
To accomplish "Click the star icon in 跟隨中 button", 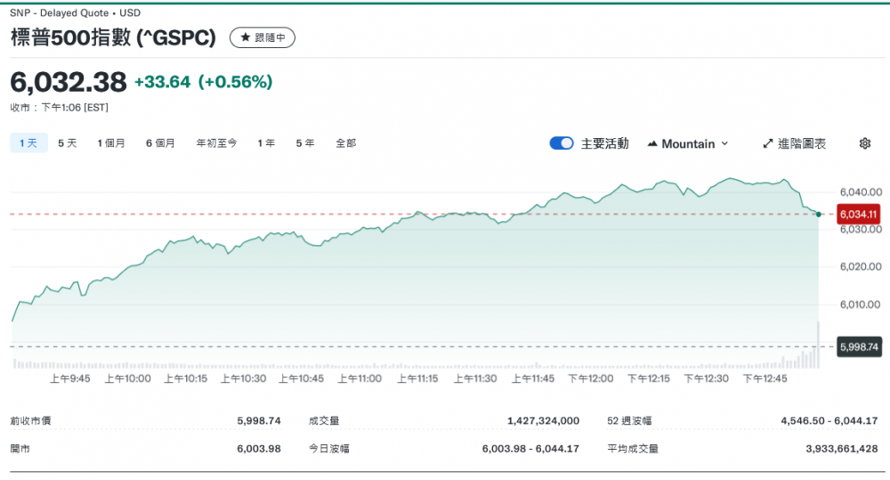I will pos(243,37).
